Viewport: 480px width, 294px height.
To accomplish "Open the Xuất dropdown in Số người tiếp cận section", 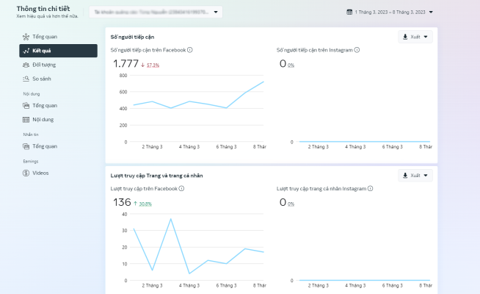I will (x=415, y=37).
